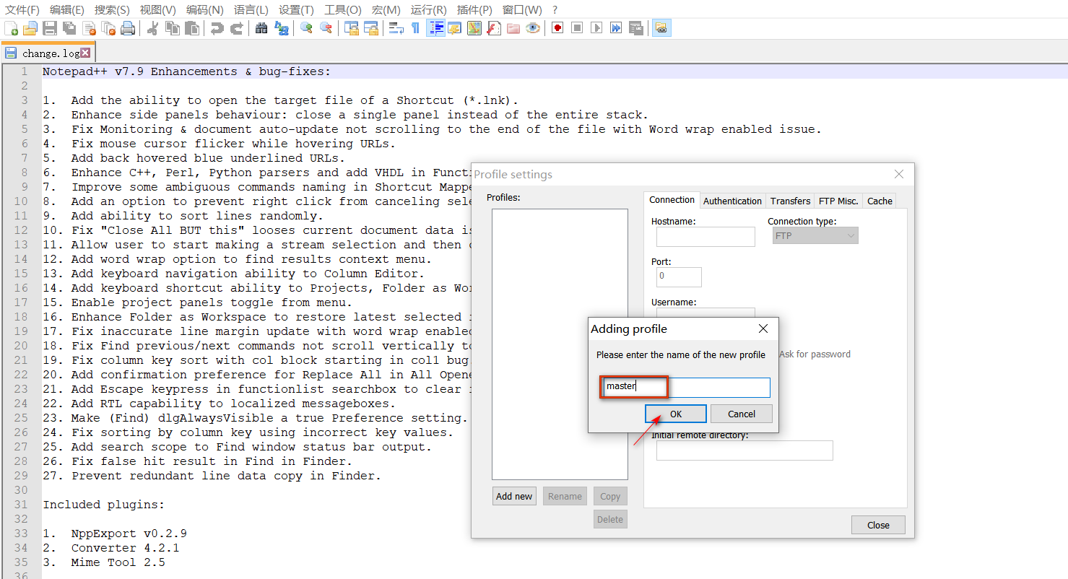Toggle synchronized horizontal scrolling icon

click(371, 28)
